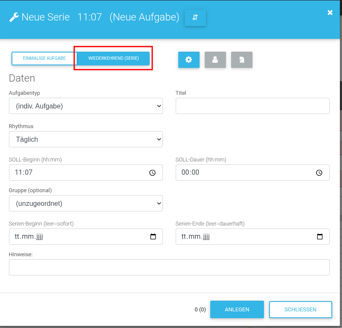Open calendar picker for Serien-Beginn
Viewport: 342px width, 328px height.
[x=153, y=237]
